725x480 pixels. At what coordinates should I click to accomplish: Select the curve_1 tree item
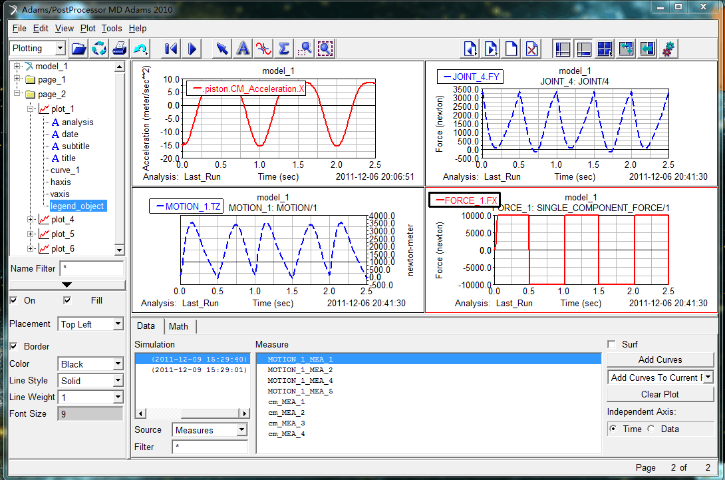click(x=65, y=170)
